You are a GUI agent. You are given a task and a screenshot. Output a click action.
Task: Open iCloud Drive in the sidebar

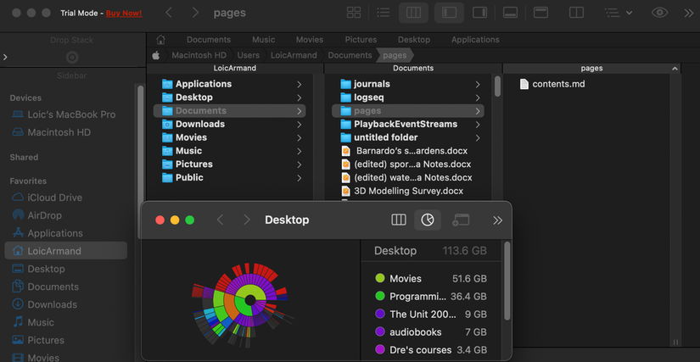(48, 198)
